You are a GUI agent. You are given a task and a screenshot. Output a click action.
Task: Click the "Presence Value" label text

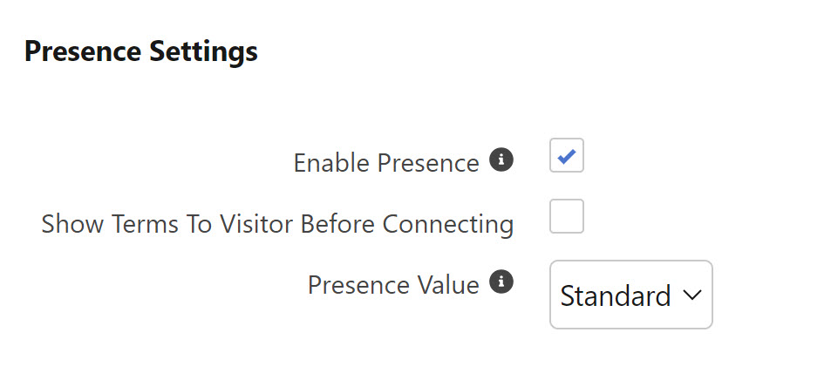[393, 285]
